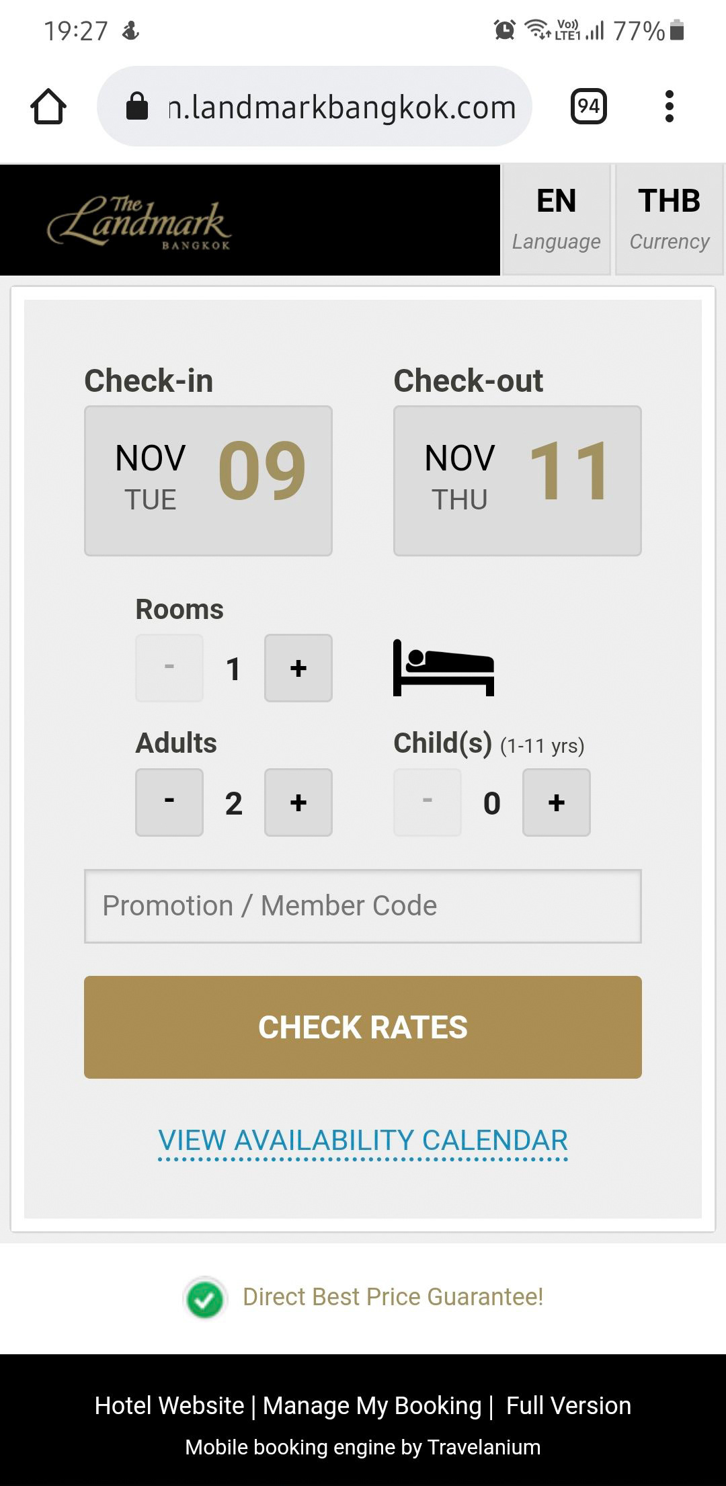Tap the bed icon
This screenshot has width=726, height=1486.
click(443, 667)
